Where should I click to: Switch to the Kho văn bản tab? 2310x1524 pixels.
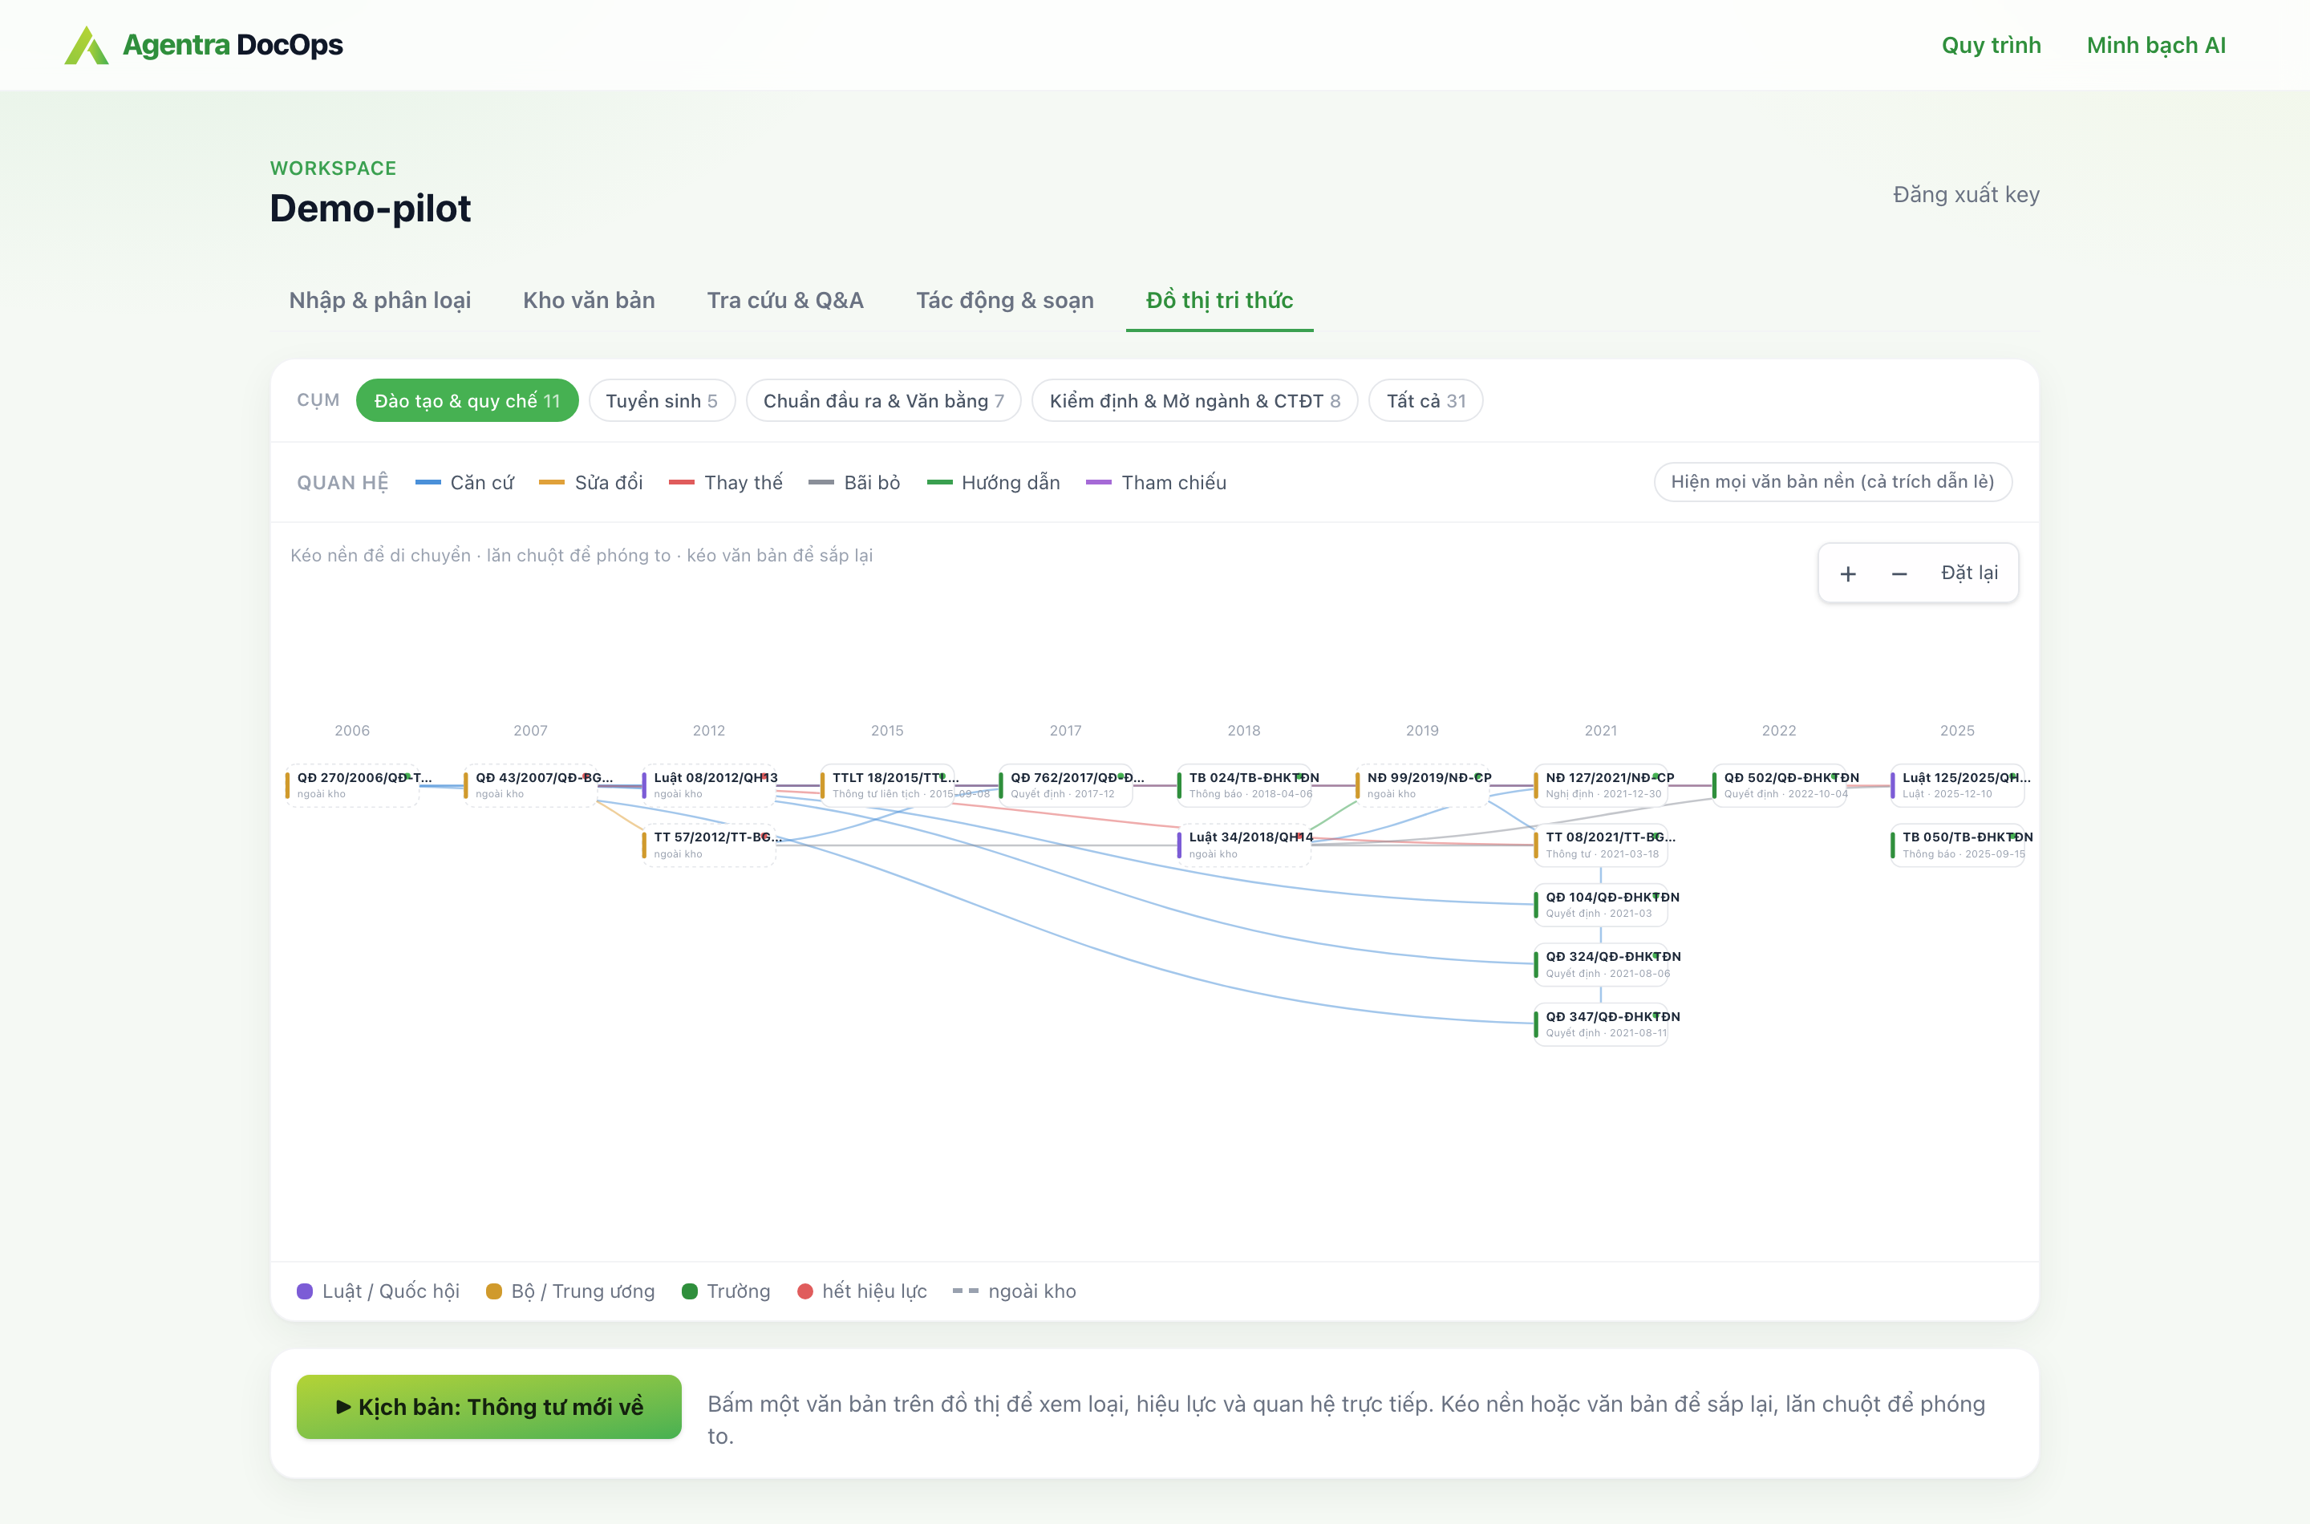(589, 300)
